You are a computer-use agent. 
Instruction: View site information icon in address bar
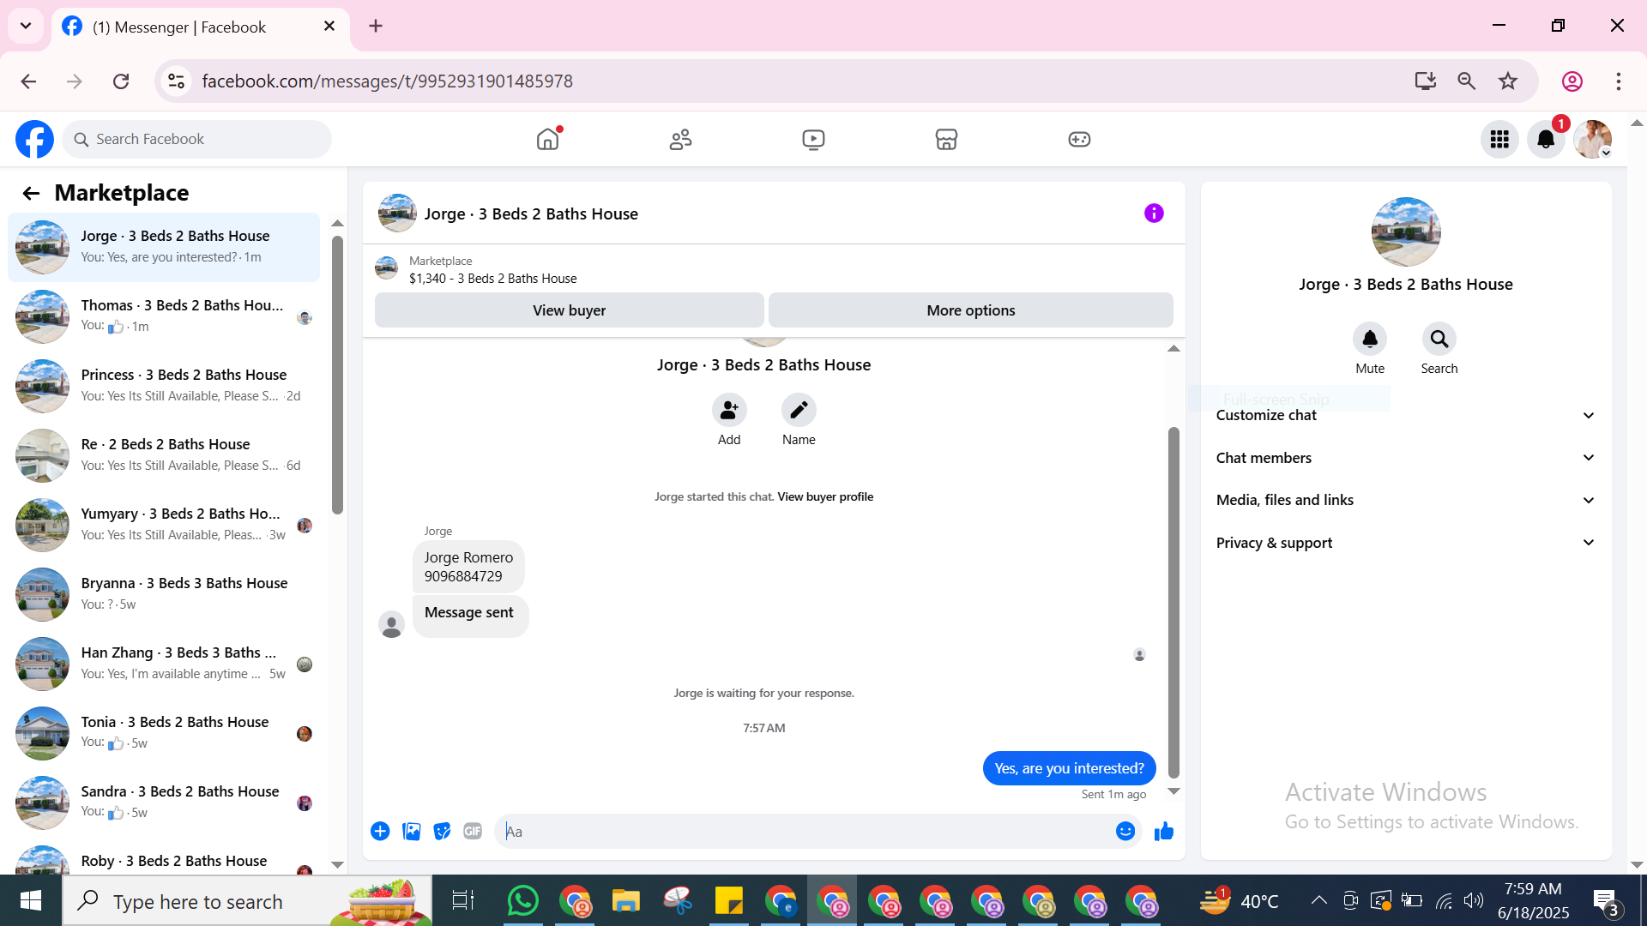[x=176, y=81]
